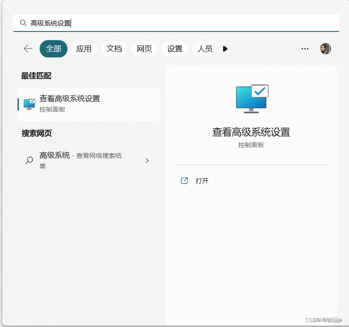Switch to the 网页 filter tab
The width and height of the screenshot is (349, 327).
pos(144,49)
